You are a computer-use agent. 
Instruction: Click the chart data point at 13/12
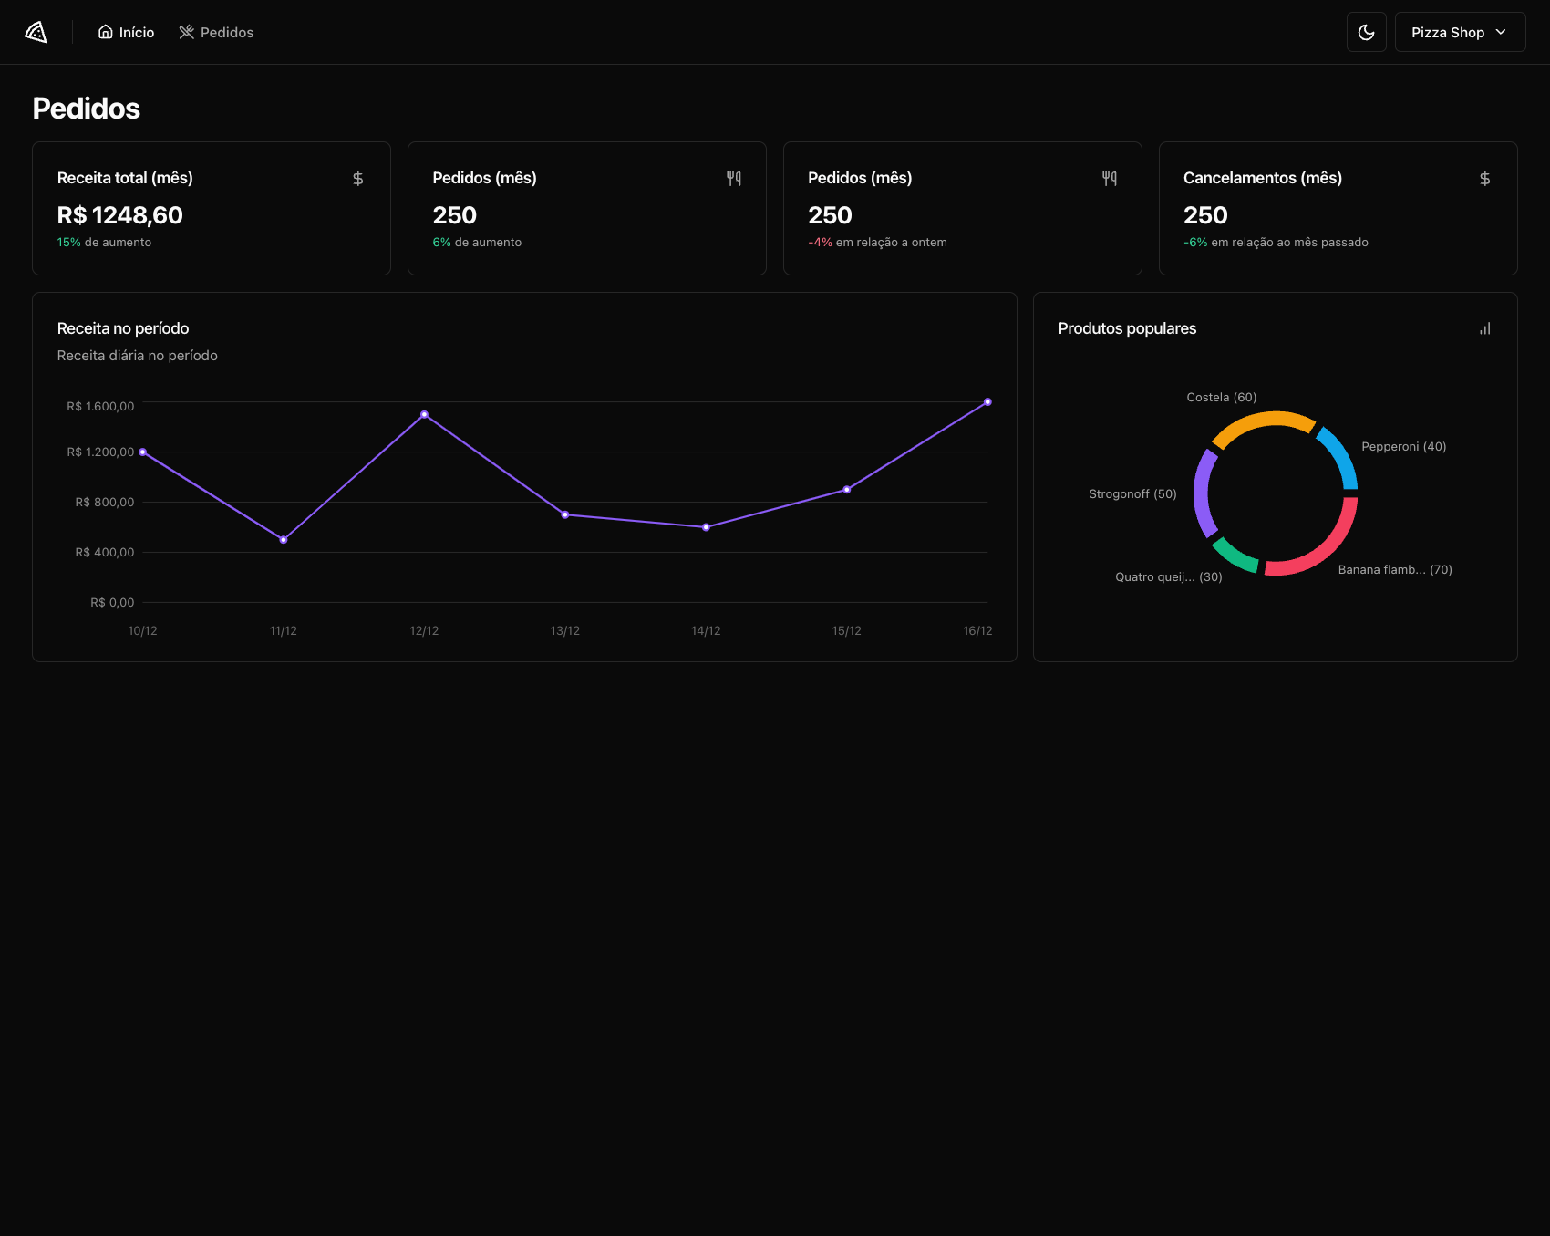(x=565, y=515)
